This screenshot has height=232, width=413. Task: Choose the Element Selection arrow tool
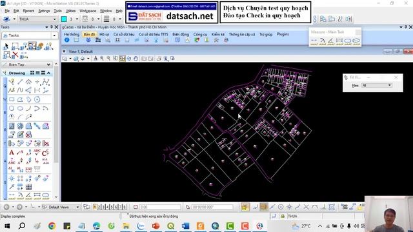(6, 46)
